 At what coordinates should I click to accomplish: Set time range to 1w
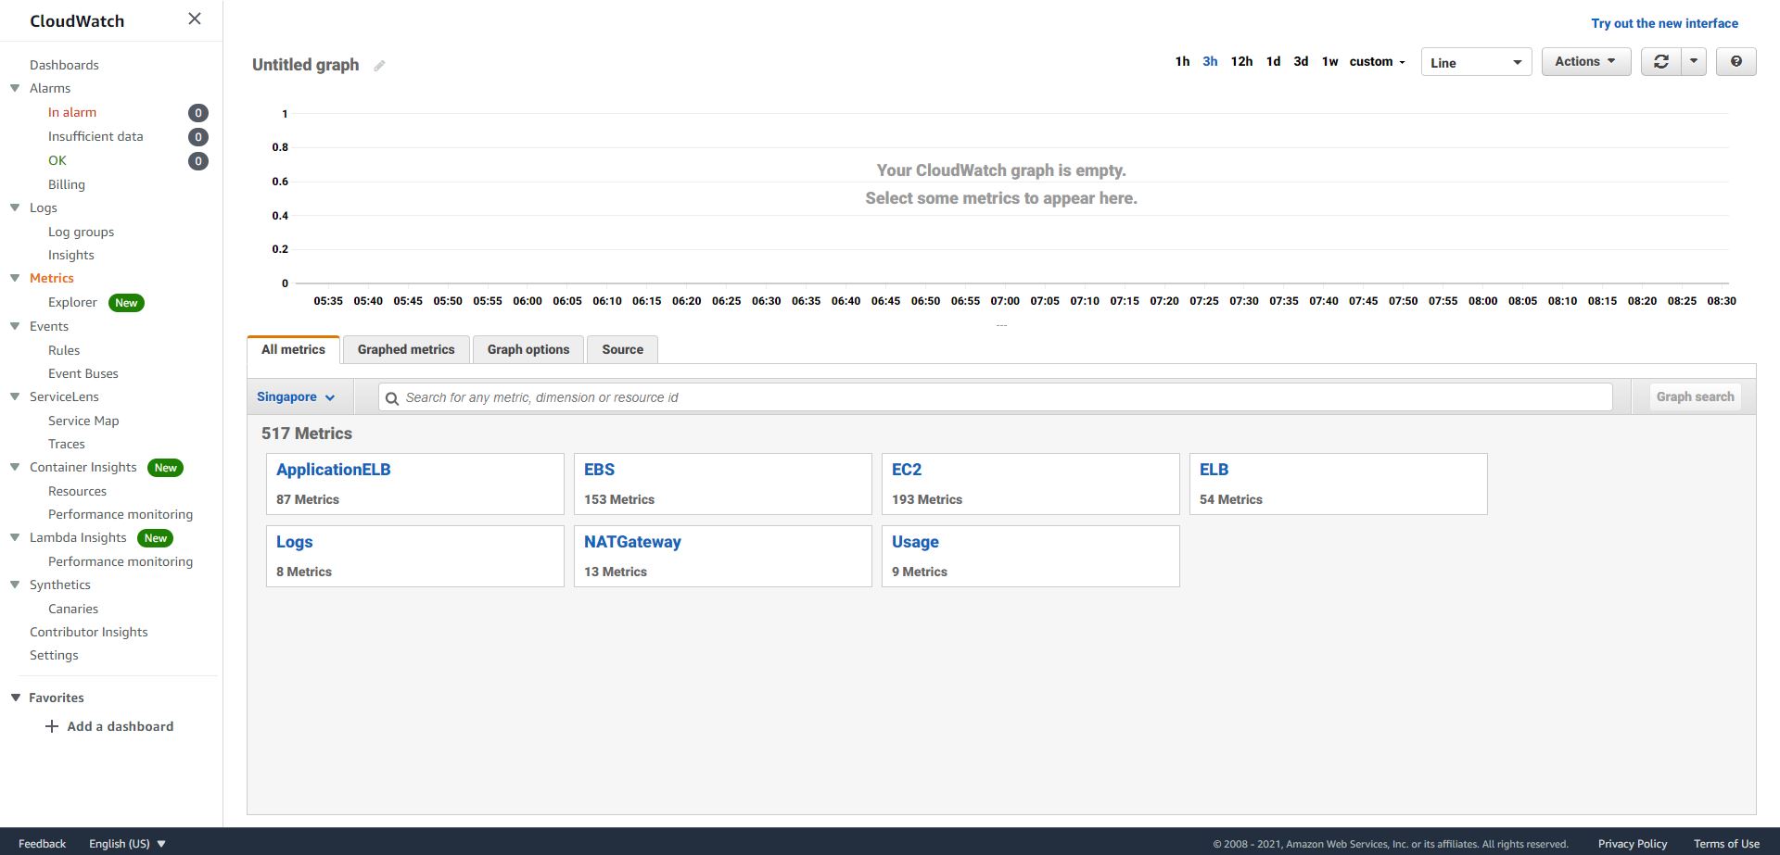(x=1329, y=62)
